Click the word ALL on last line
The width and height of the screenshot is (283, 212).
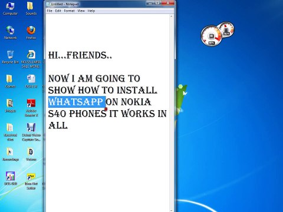click(58, 125)
